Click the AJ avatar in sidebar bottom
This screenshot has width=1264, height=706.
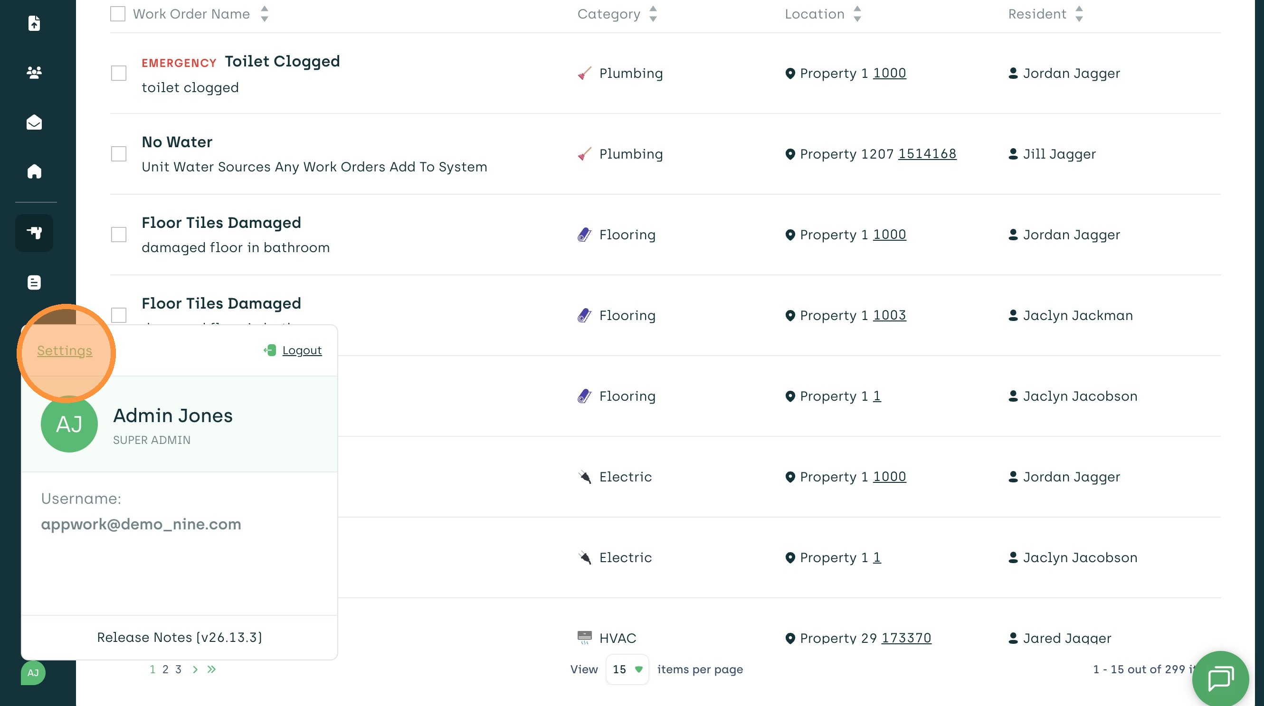[33, 673]
